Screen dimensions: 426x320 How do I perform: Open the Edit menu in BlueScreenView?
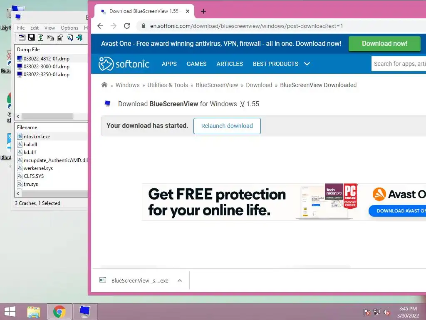pyautogui.click(x=34, y=28)
